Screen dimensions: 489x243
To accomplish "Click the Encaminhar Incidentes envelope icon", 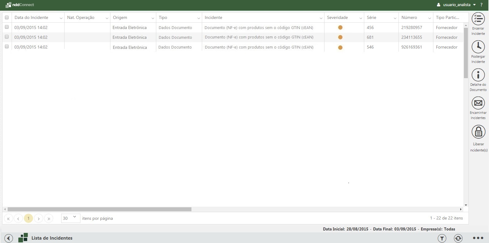I will click(x=478, y=103).
